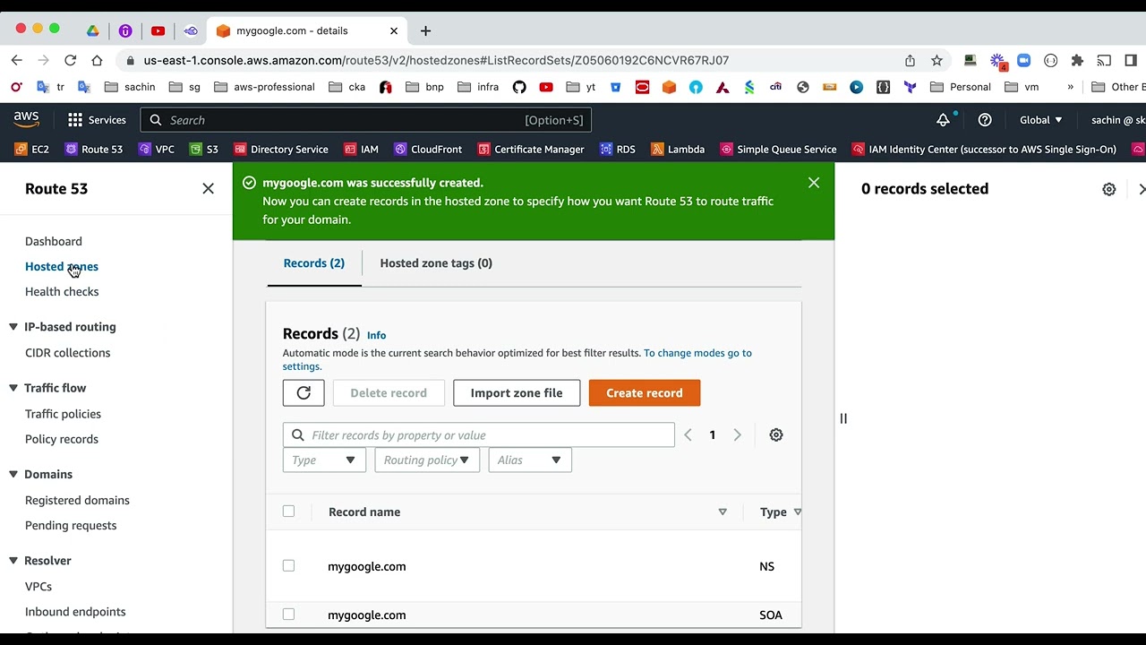The width and height of the screenshot is (1146, 645).
Task: Open the Lambda shortcut in favorites bar
Action: [678, 150]
